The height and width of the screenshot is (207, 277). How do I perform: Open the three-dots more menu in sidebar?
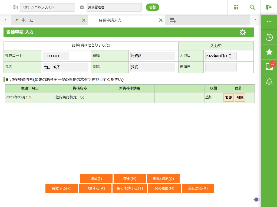[x=269, y=22]
